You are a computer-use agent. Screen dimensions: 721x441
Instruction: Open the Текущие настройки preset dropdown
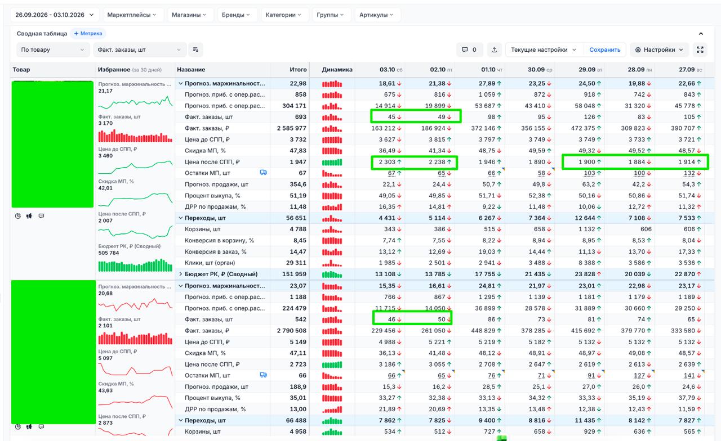pyautogui.click(x=544, y=49)
